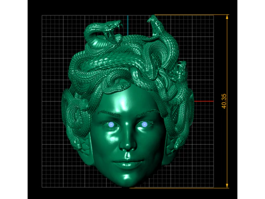This screenshot has height=199, width=265.
Task: Select the green Medusa head 3D model
Action: pos(128,101)
